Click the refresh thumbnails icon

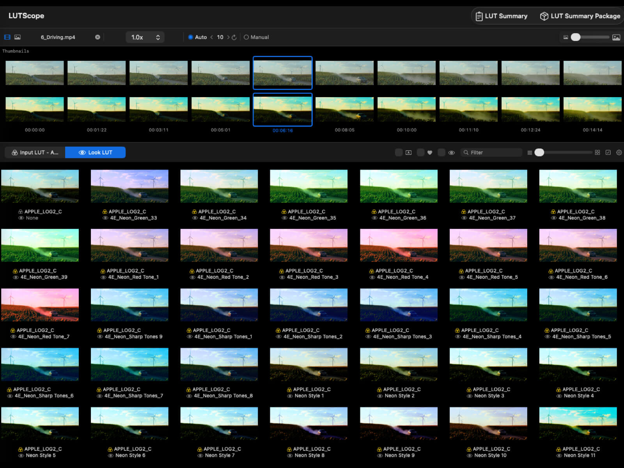click(234, 37)
